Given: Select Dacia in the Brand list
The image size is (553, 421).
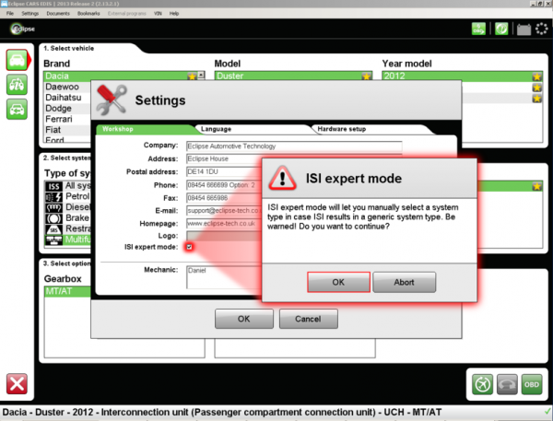Looking at the screenshot, I should (120, 76).
